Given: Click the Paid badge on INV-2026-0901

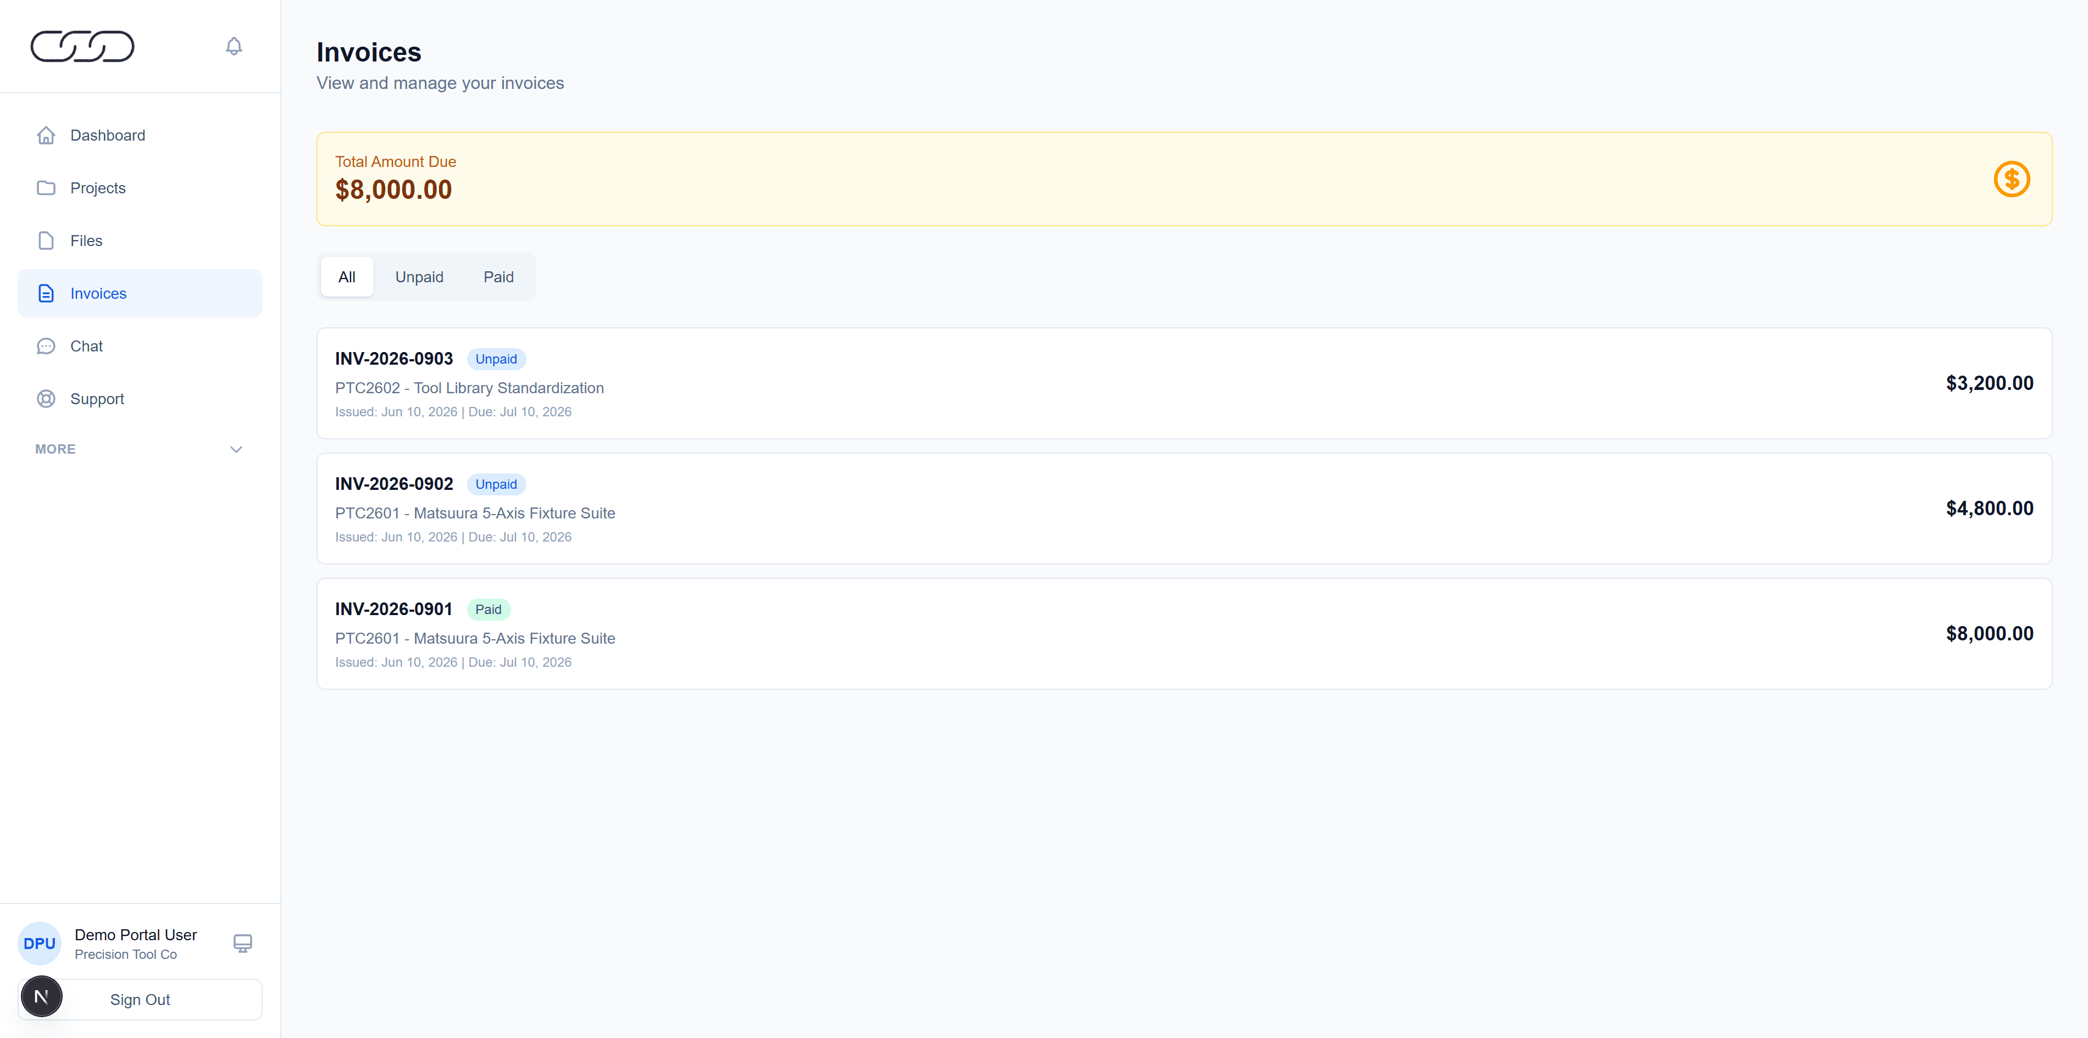Looking at the screenshot, I should pyautogui.click(x=488, y=610).
